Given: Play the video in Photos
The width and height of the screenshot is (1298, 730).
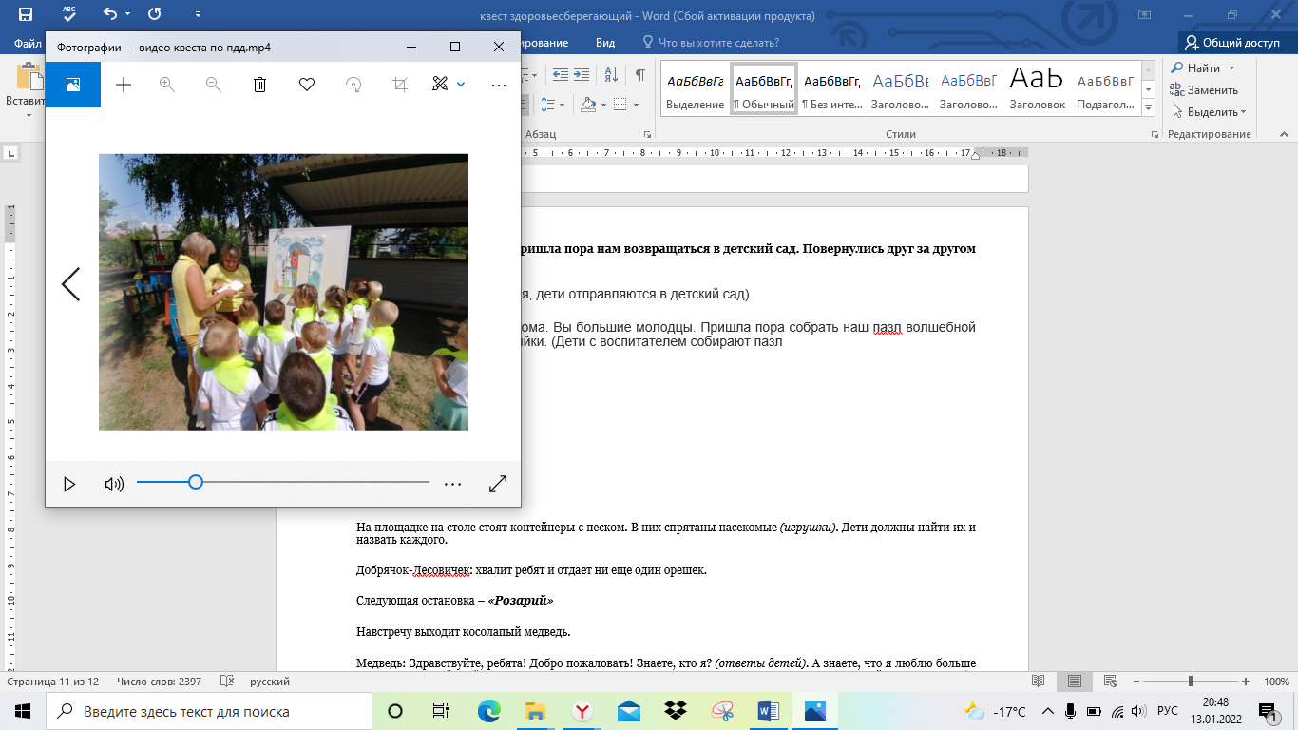Looking at the screenshot, I should point(69,484).
